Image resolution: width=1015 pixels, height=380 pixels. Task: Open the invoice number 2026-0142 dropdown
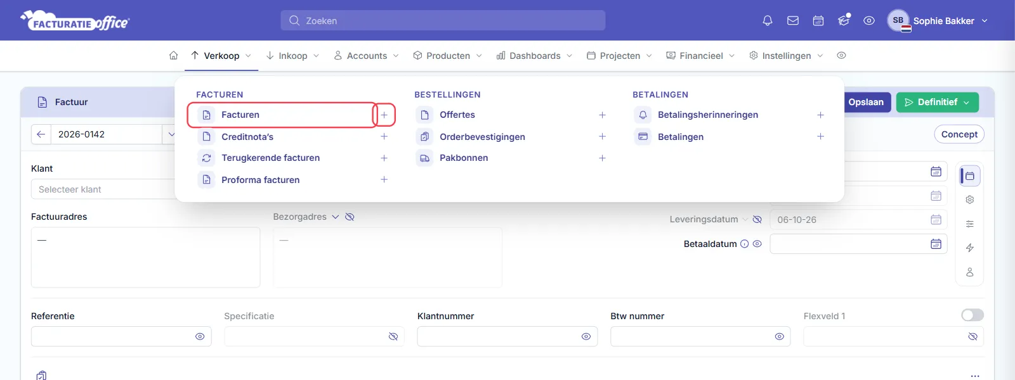pos(171,134)
